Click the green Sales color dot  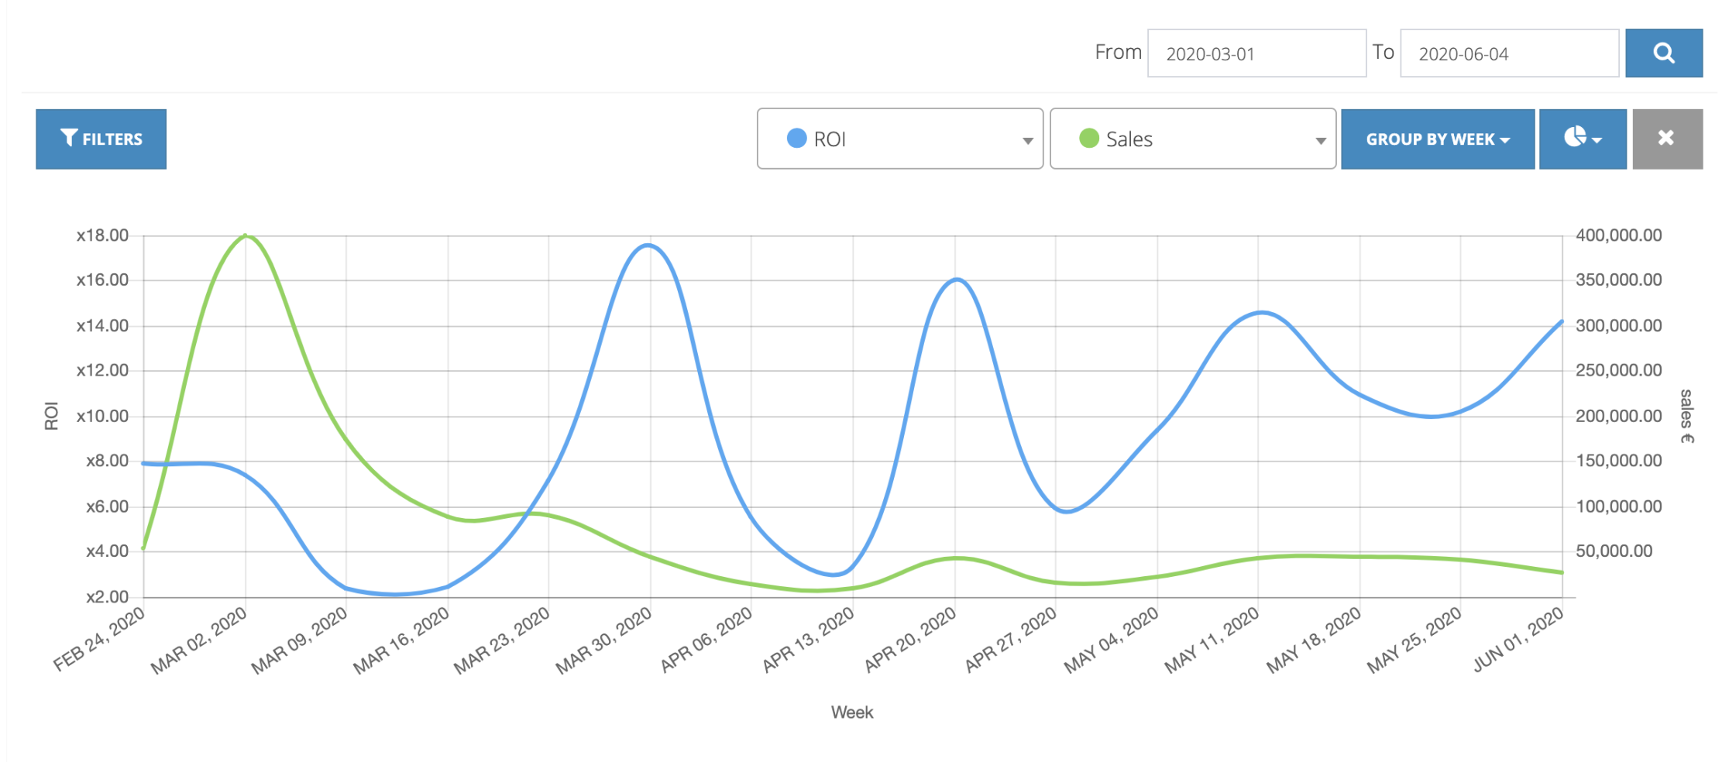pyautogui.click(x=1089, y=138)
